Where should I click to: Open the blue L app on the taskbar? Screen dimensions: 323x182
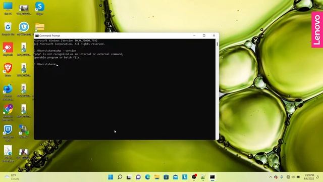pos(185,177)
